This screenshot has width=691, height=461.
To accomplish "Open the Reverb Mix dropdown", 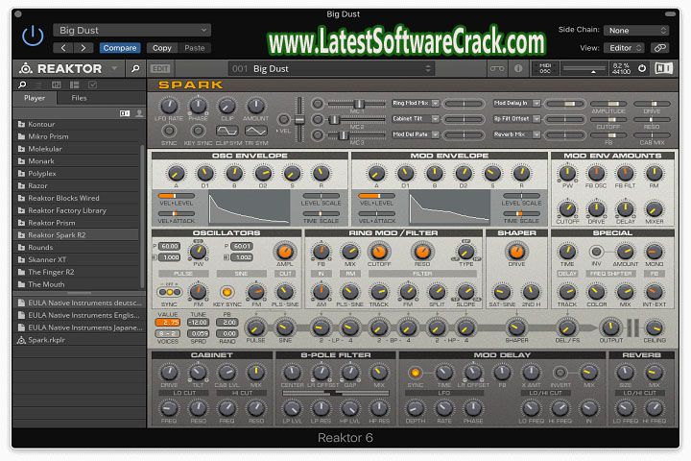I will pos(516,134).
